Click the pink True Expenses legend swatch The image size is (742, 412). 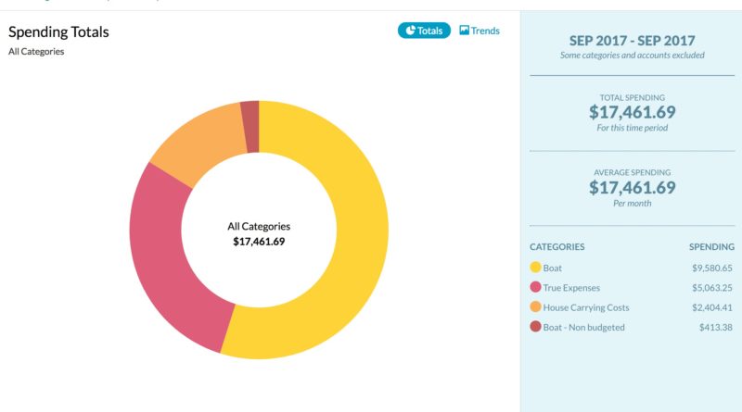pyautogui.click(x=535, y=288)
